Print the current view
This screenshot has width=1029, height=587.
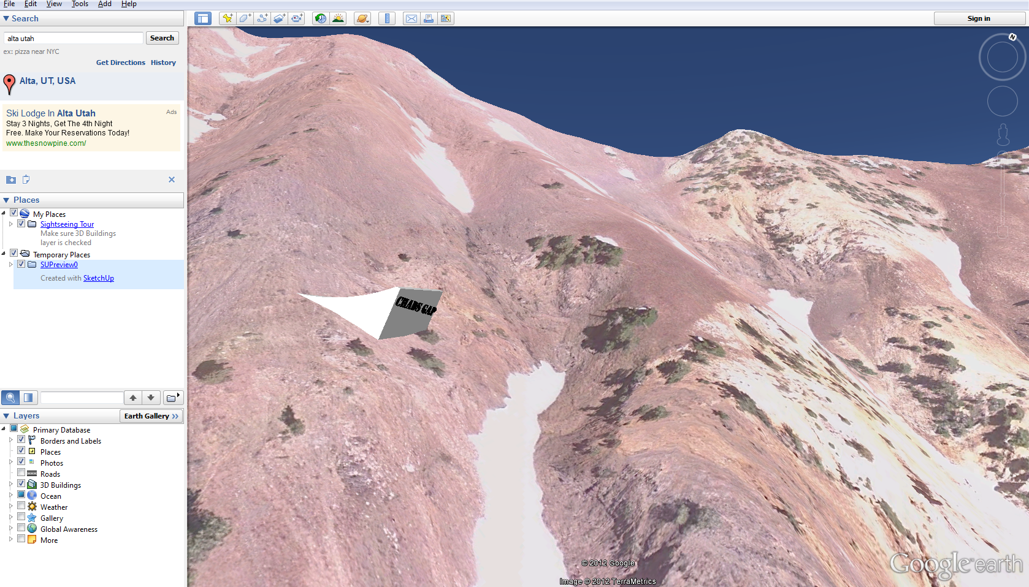tap(428, 18)
